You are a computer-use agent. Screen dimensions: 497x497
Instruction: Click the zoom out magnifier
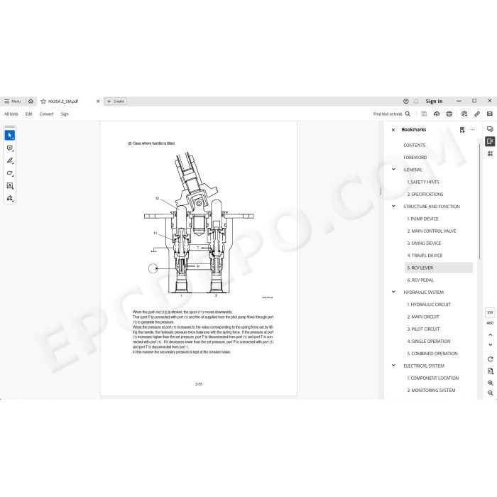(x=490, y=393)
